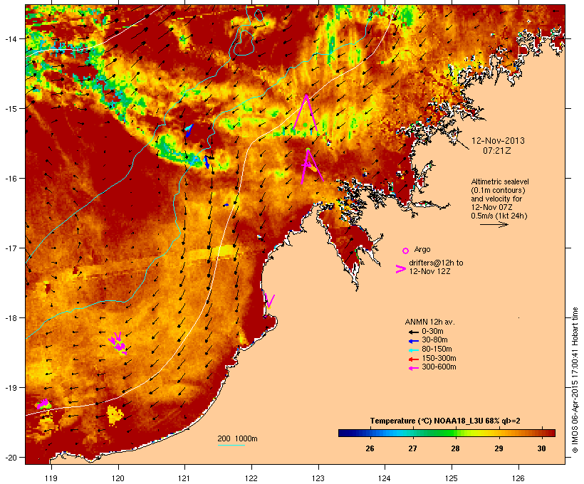Click the 200 1000m isobath label

[237, 438]
